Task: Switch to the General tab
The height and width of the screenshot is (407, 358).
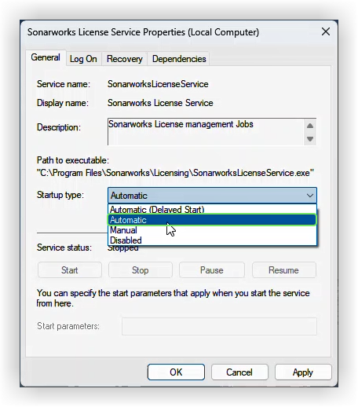Action: pyautogui.click(x=46, y=57)
